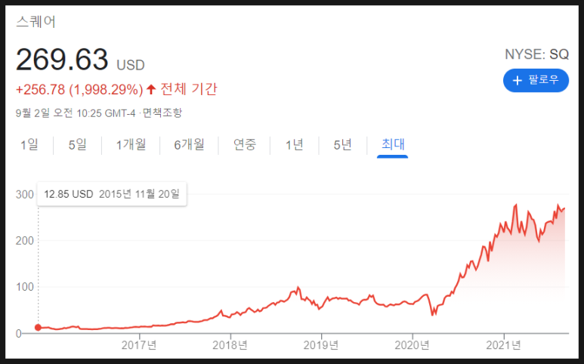Show the 1년 chart range
This screenshot has width=584, height=364.
tap(295, 144)
